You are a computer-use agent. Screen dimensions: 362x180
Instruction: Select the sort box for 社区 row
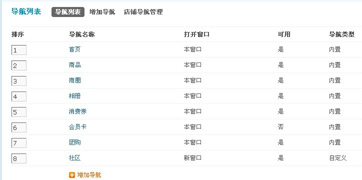pos(19,158)
